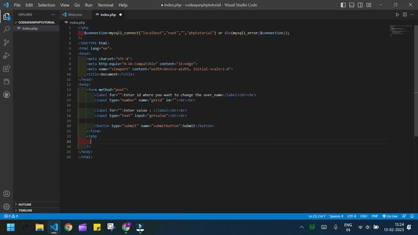
Task: Change UTF-8 encoding in status bar
Action: coord(351,216)
